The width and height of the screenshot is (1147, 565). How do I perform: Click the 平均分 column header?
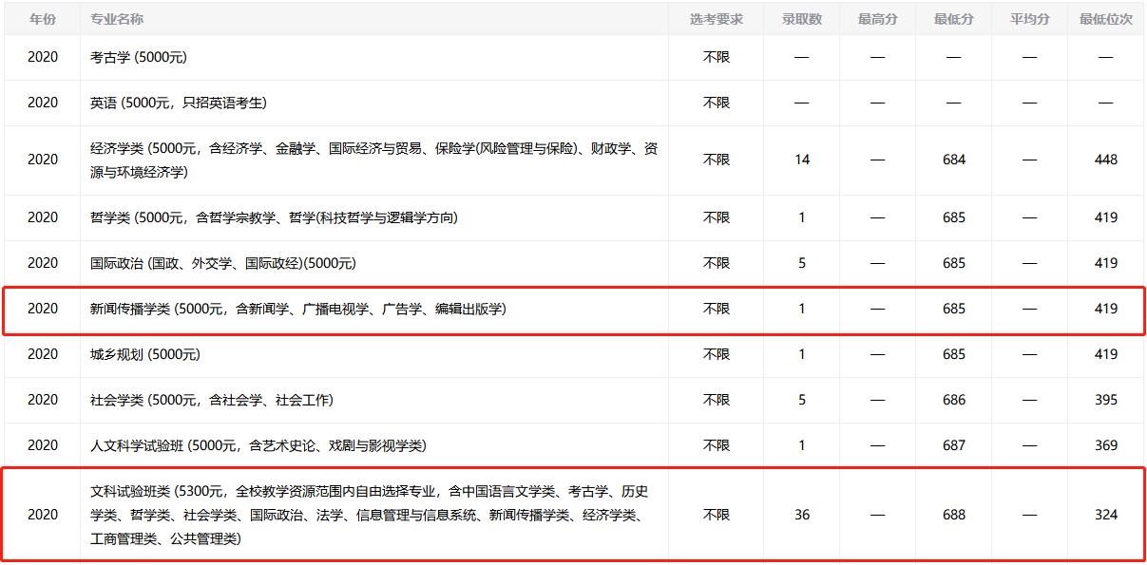pos(1029,17)
